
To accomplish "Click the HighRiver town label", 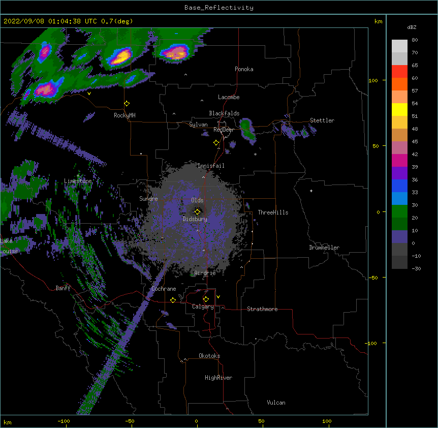I will coord(218,378).
